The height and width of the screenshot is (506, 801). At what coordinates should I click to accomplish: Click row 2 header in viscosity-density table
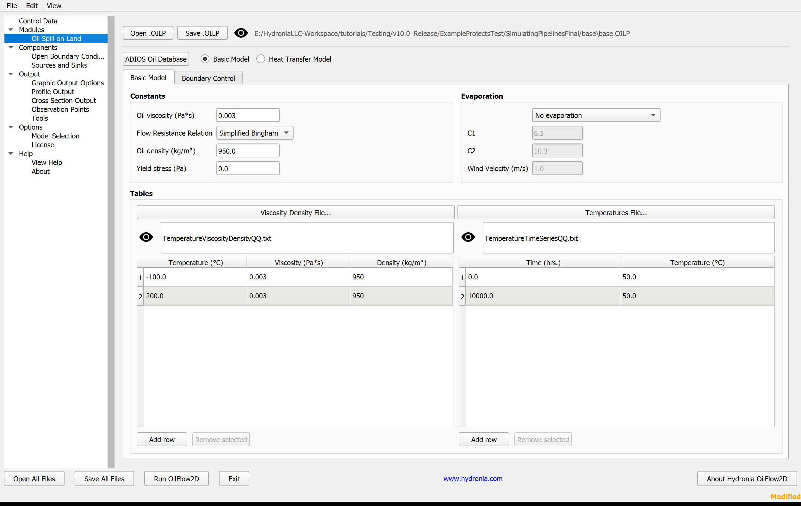pos(140,296)
